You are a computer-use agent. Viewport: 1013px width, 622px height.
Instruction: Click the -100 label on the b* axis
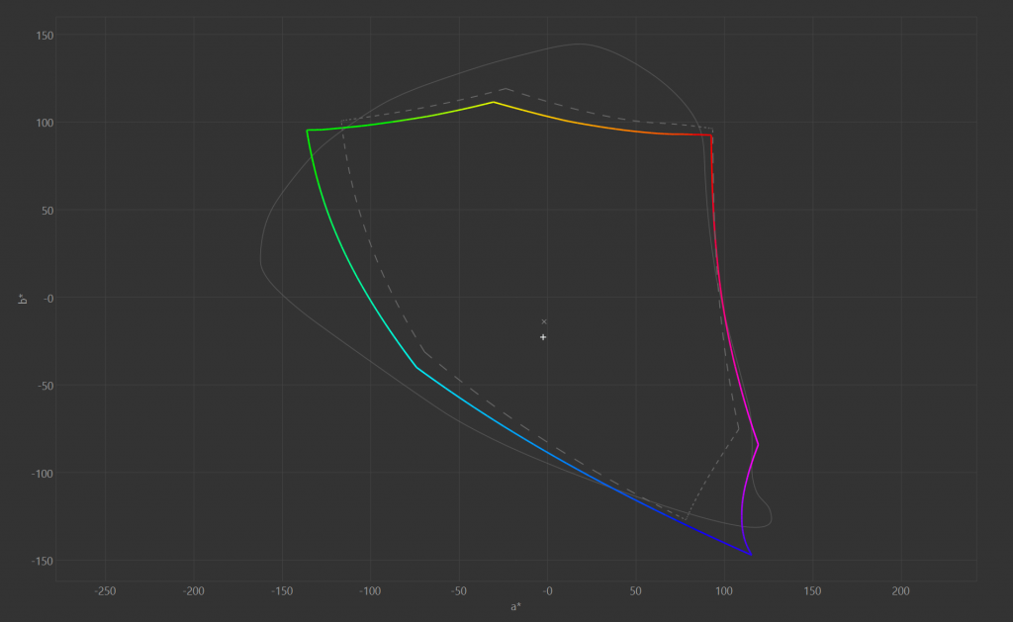click(x=43, y=474)
